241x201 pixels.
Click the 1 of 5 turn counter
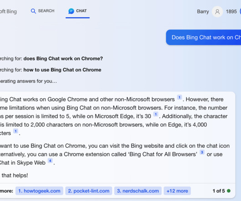click(219, 191)
